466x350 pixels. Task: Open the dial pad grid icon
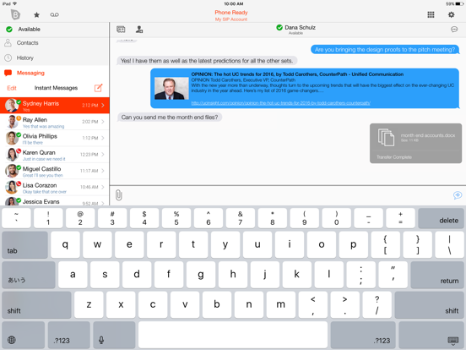[x=431, y=14]
